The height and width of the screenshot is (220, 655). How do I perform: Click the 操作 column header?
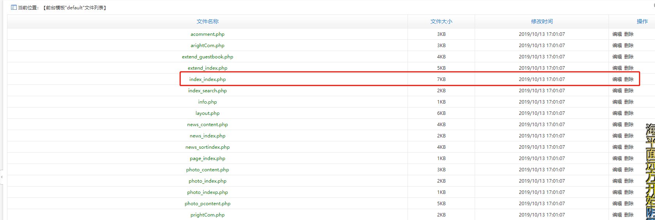tap(642, 21)
